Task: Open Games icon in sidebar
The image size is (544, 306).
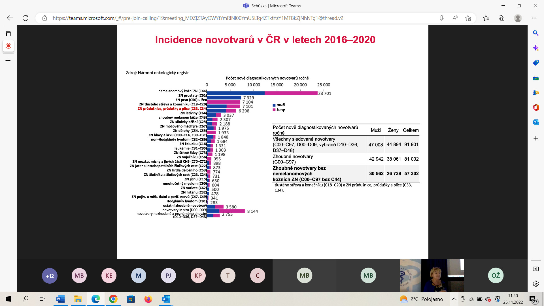Action: (535, 92)
